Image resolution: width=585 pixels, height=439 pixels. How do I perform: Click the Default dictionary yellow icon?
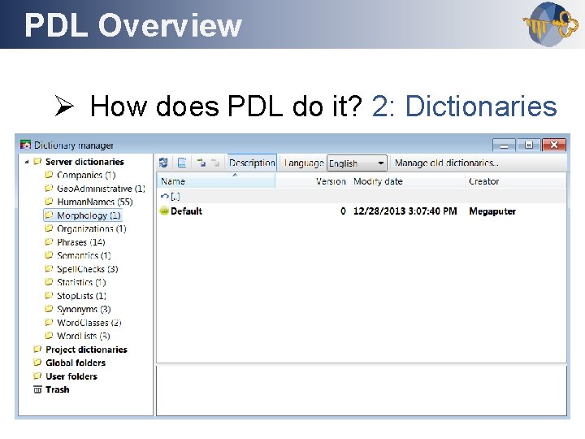[x=164, y=211]
